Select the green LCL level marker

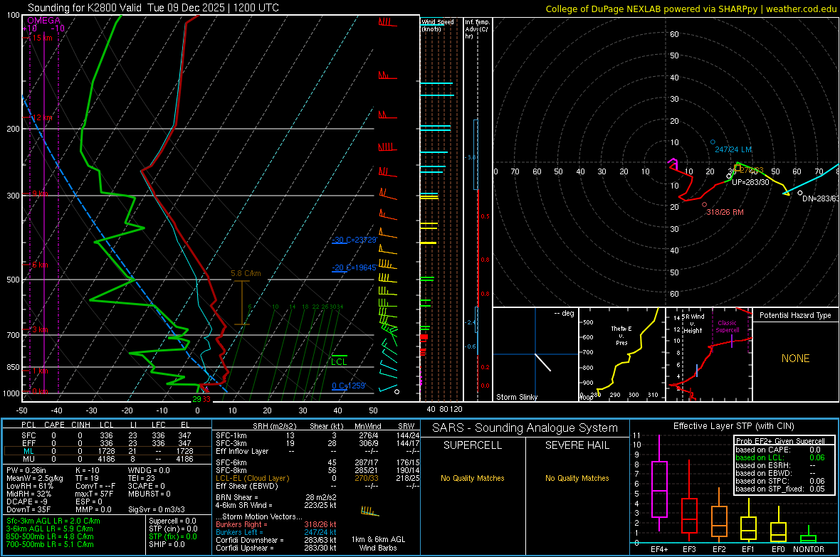pos(339,361)
